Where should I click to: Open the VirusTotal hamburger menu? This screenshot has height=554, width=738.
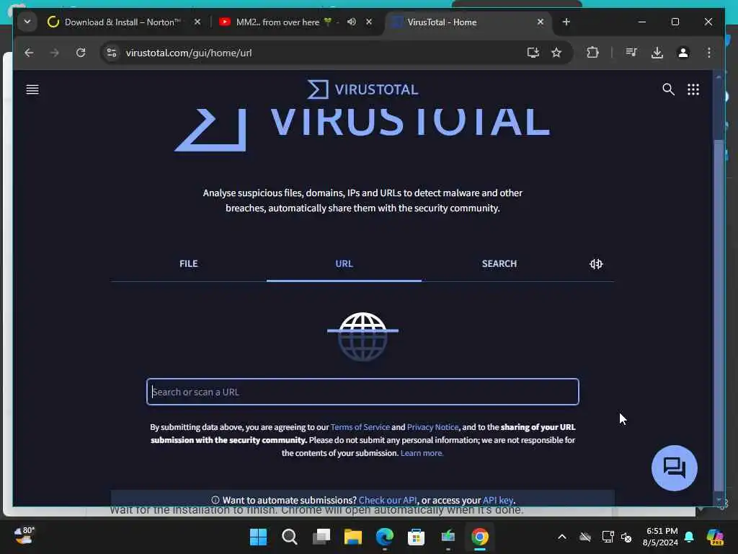pyautogui.click(x=32, y=89)
